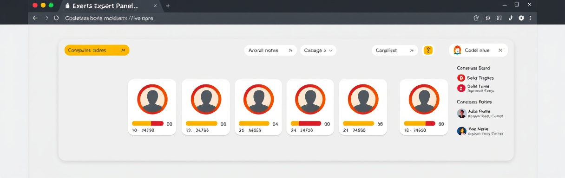Click progress bar on card 13- 74690
The width and height of the screenshot is (565, 178).
point(420,124)
